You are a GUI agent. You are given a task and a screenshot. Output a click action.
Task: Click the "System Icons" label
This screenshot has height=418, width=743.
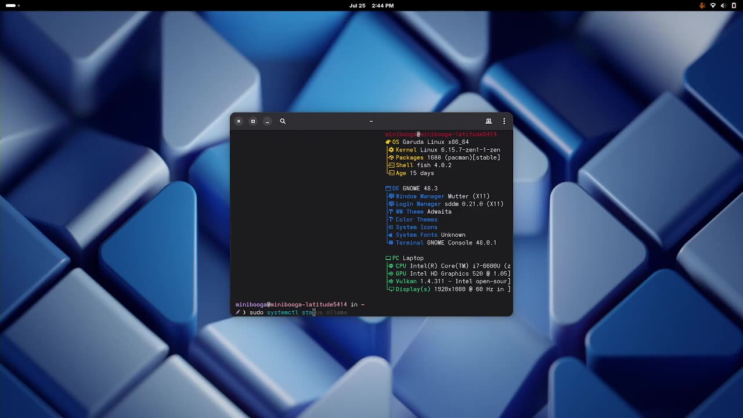coord(417,227)
